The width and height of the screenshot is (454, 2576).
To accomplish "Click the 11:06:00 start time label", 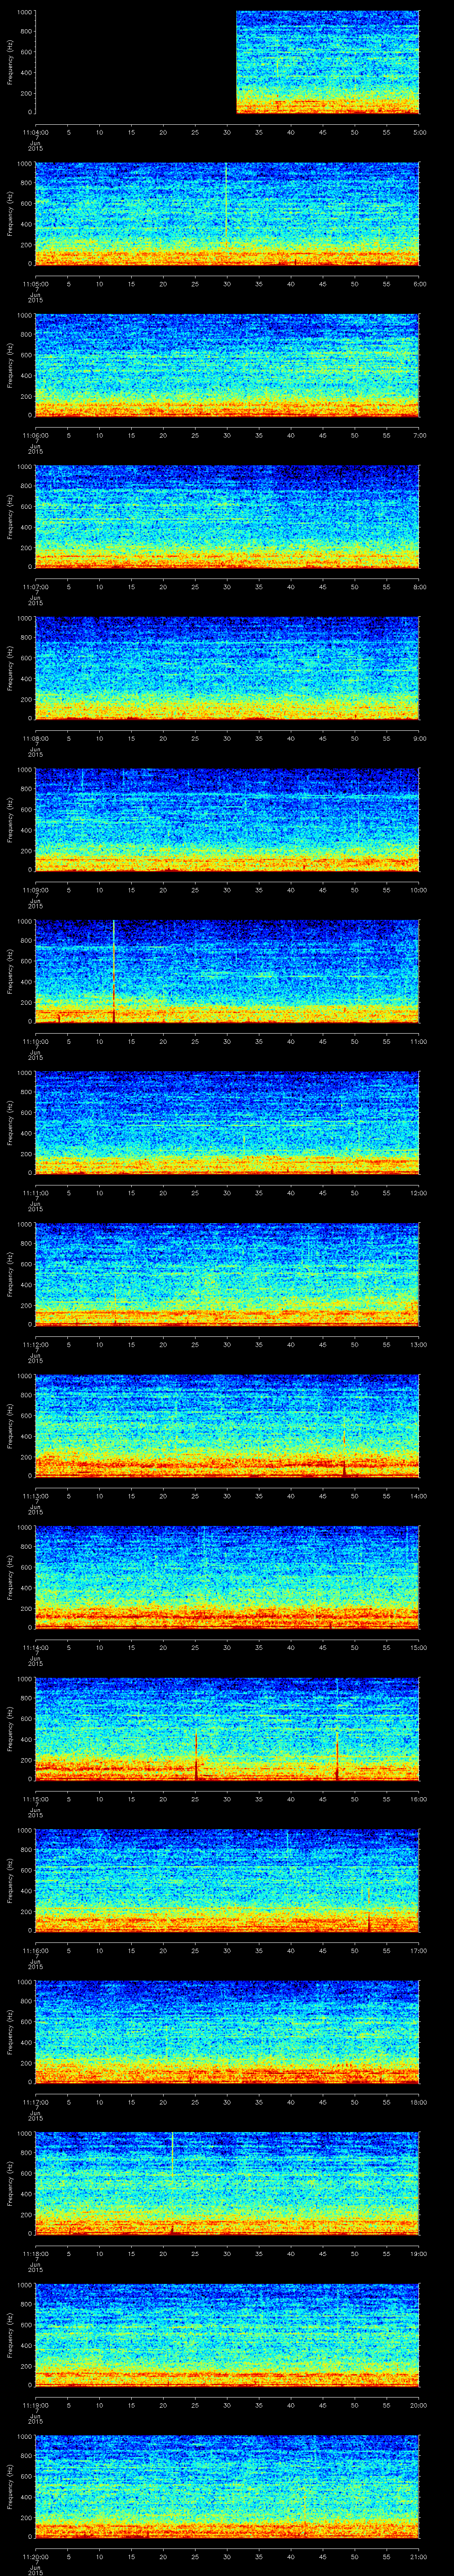I will point(36,436).
